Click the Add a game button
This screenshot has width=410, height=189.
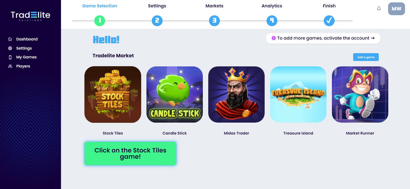366,57
